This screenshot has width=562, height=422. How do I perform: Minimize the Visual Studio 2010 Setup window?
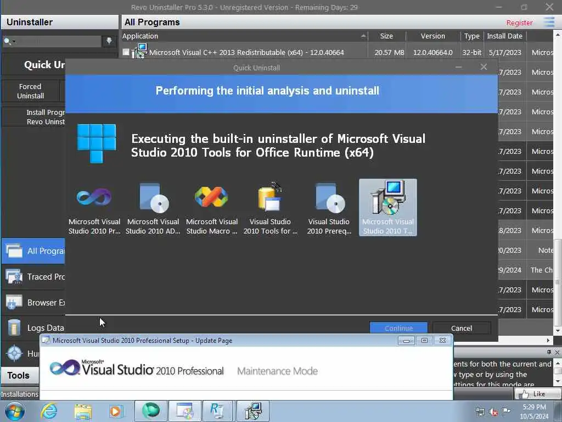(x=406, y=341)
